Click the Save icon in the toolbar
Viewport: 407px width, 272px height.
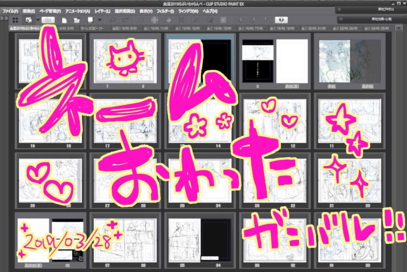[x=90, y=20]
